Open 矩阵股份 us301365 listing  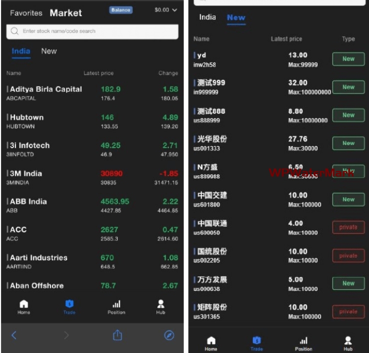(x=279, y=312)
